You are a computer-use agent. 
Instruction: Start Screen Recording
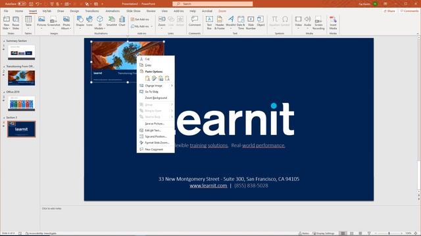click(318, 23)
